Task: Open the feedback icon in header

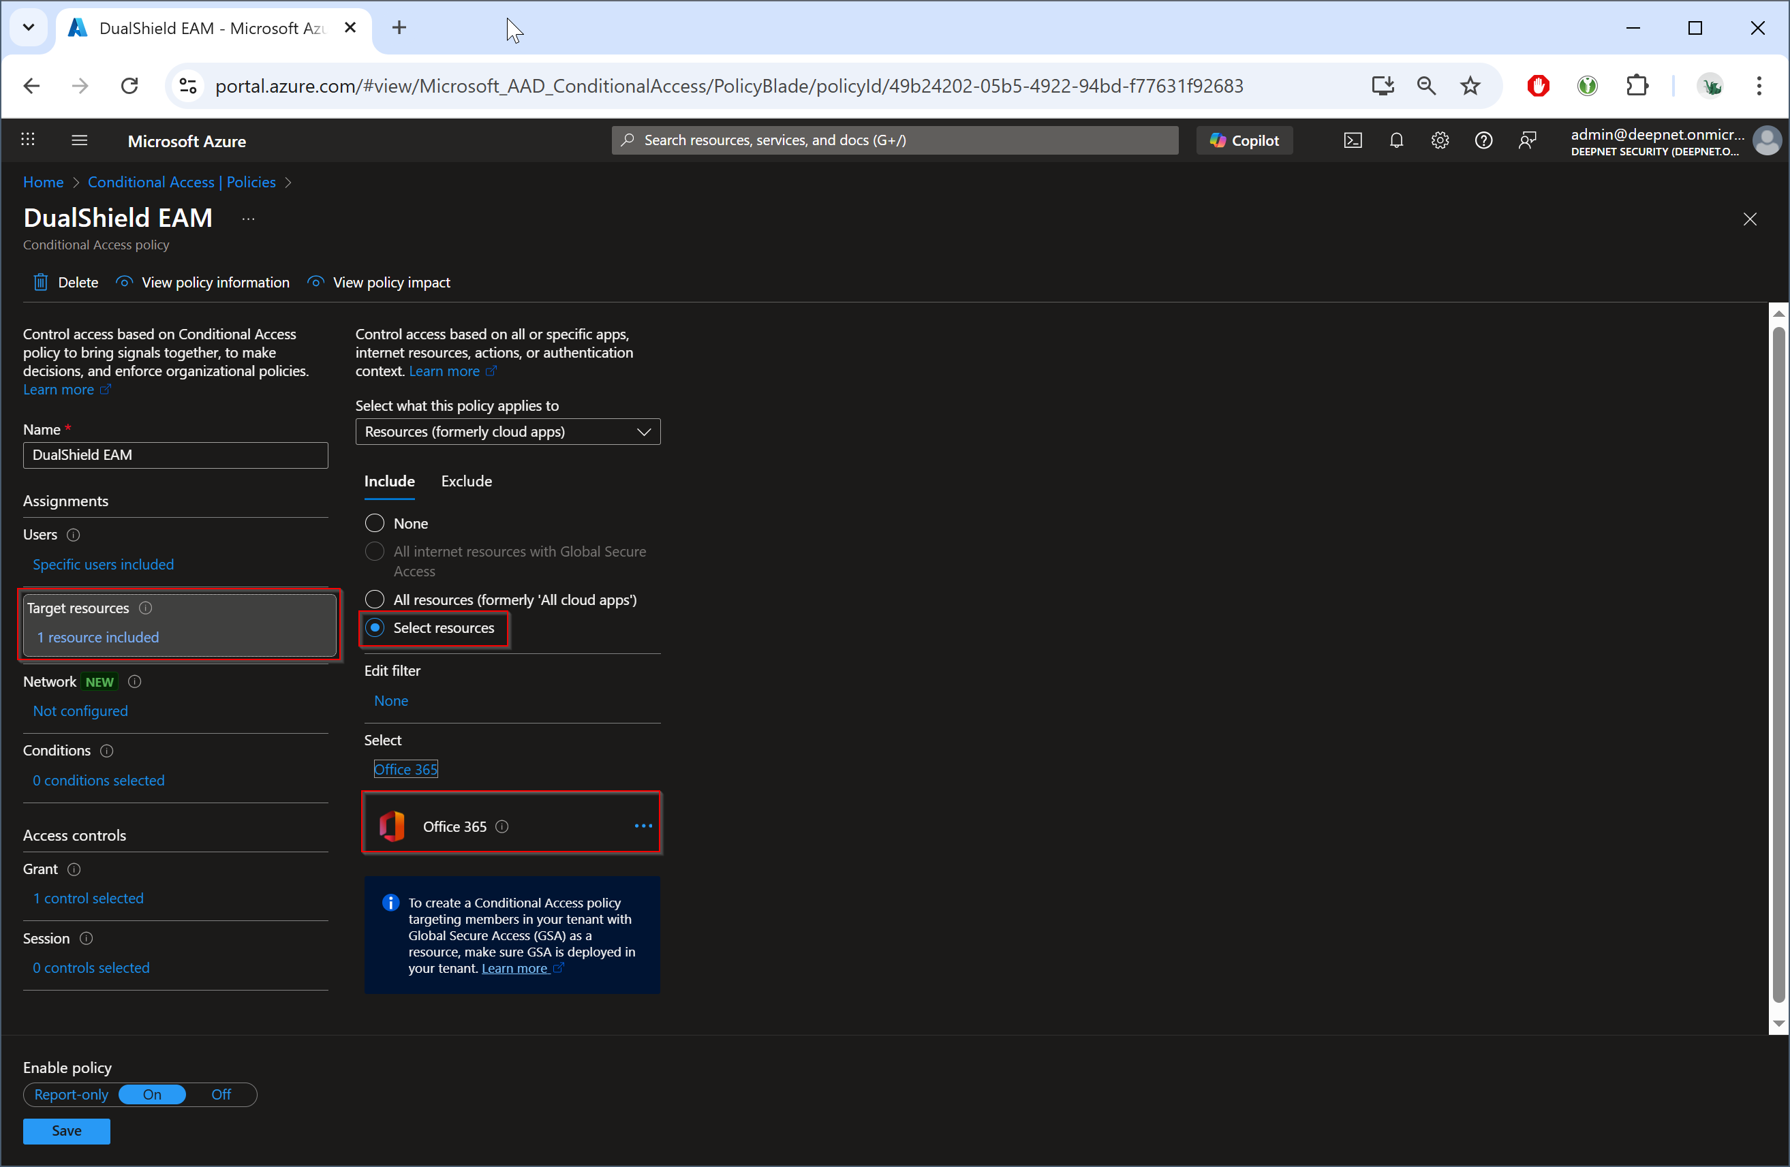Action: point(1527,140)
